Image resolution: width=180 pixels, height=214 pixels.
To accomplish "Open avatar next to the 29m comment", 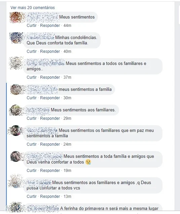I will pyautogui.click(x=16, y=110).
